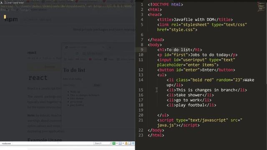
Task: Click the class="bold red" attribute text
Action: [195, 80]
